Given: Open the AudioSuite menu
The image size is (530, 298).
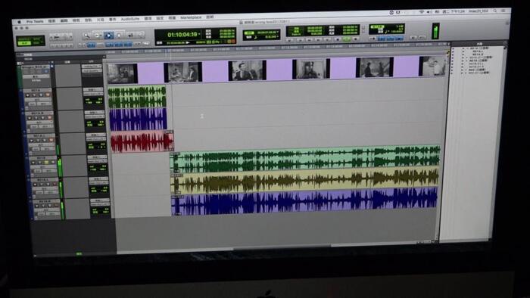Looking at the screenshot, I should point(130,19).
